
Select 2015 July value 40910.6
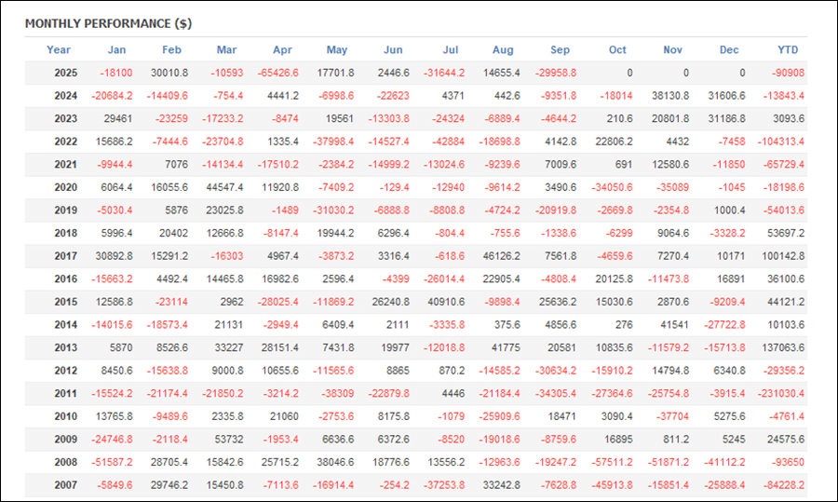pos(445,302)
